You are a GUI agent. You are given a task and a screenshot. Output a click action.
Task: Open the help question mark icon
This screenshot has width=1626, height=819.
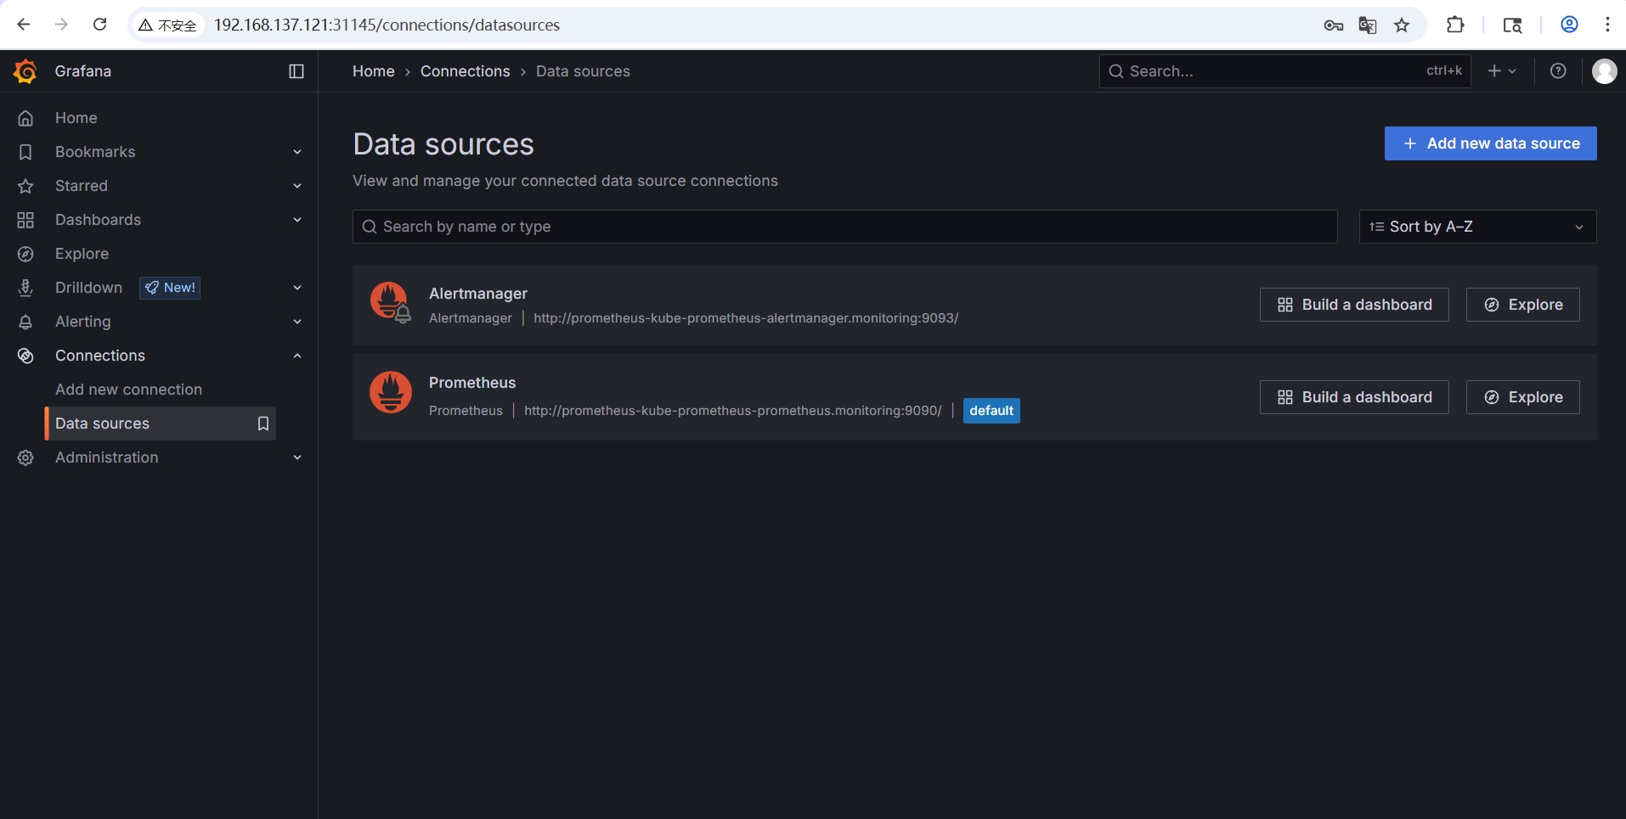[1558, 71]
